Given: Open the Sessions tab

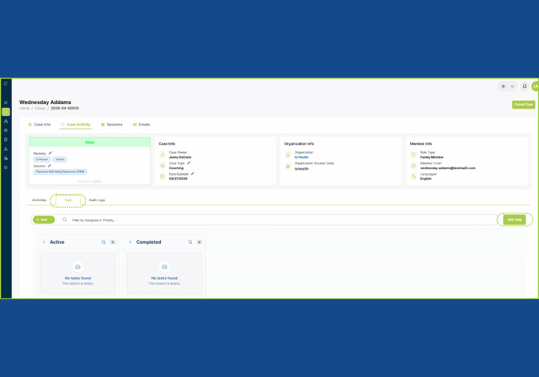Looking at the screenshot, I should (x=112, y=124).
